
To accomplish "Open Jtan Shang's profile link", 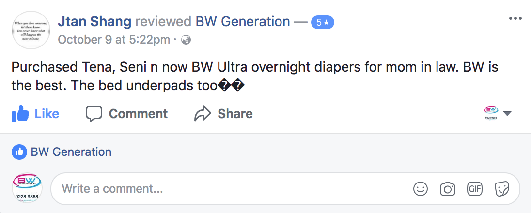I will coord(95,22).
